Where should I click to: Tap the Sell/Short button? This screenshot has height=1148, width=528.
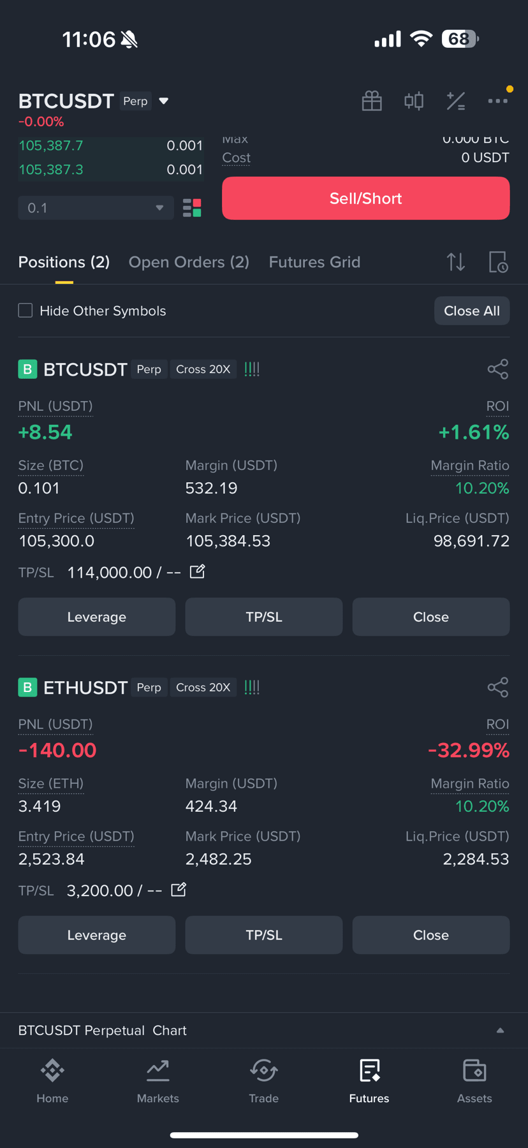[x=366, y=198]
